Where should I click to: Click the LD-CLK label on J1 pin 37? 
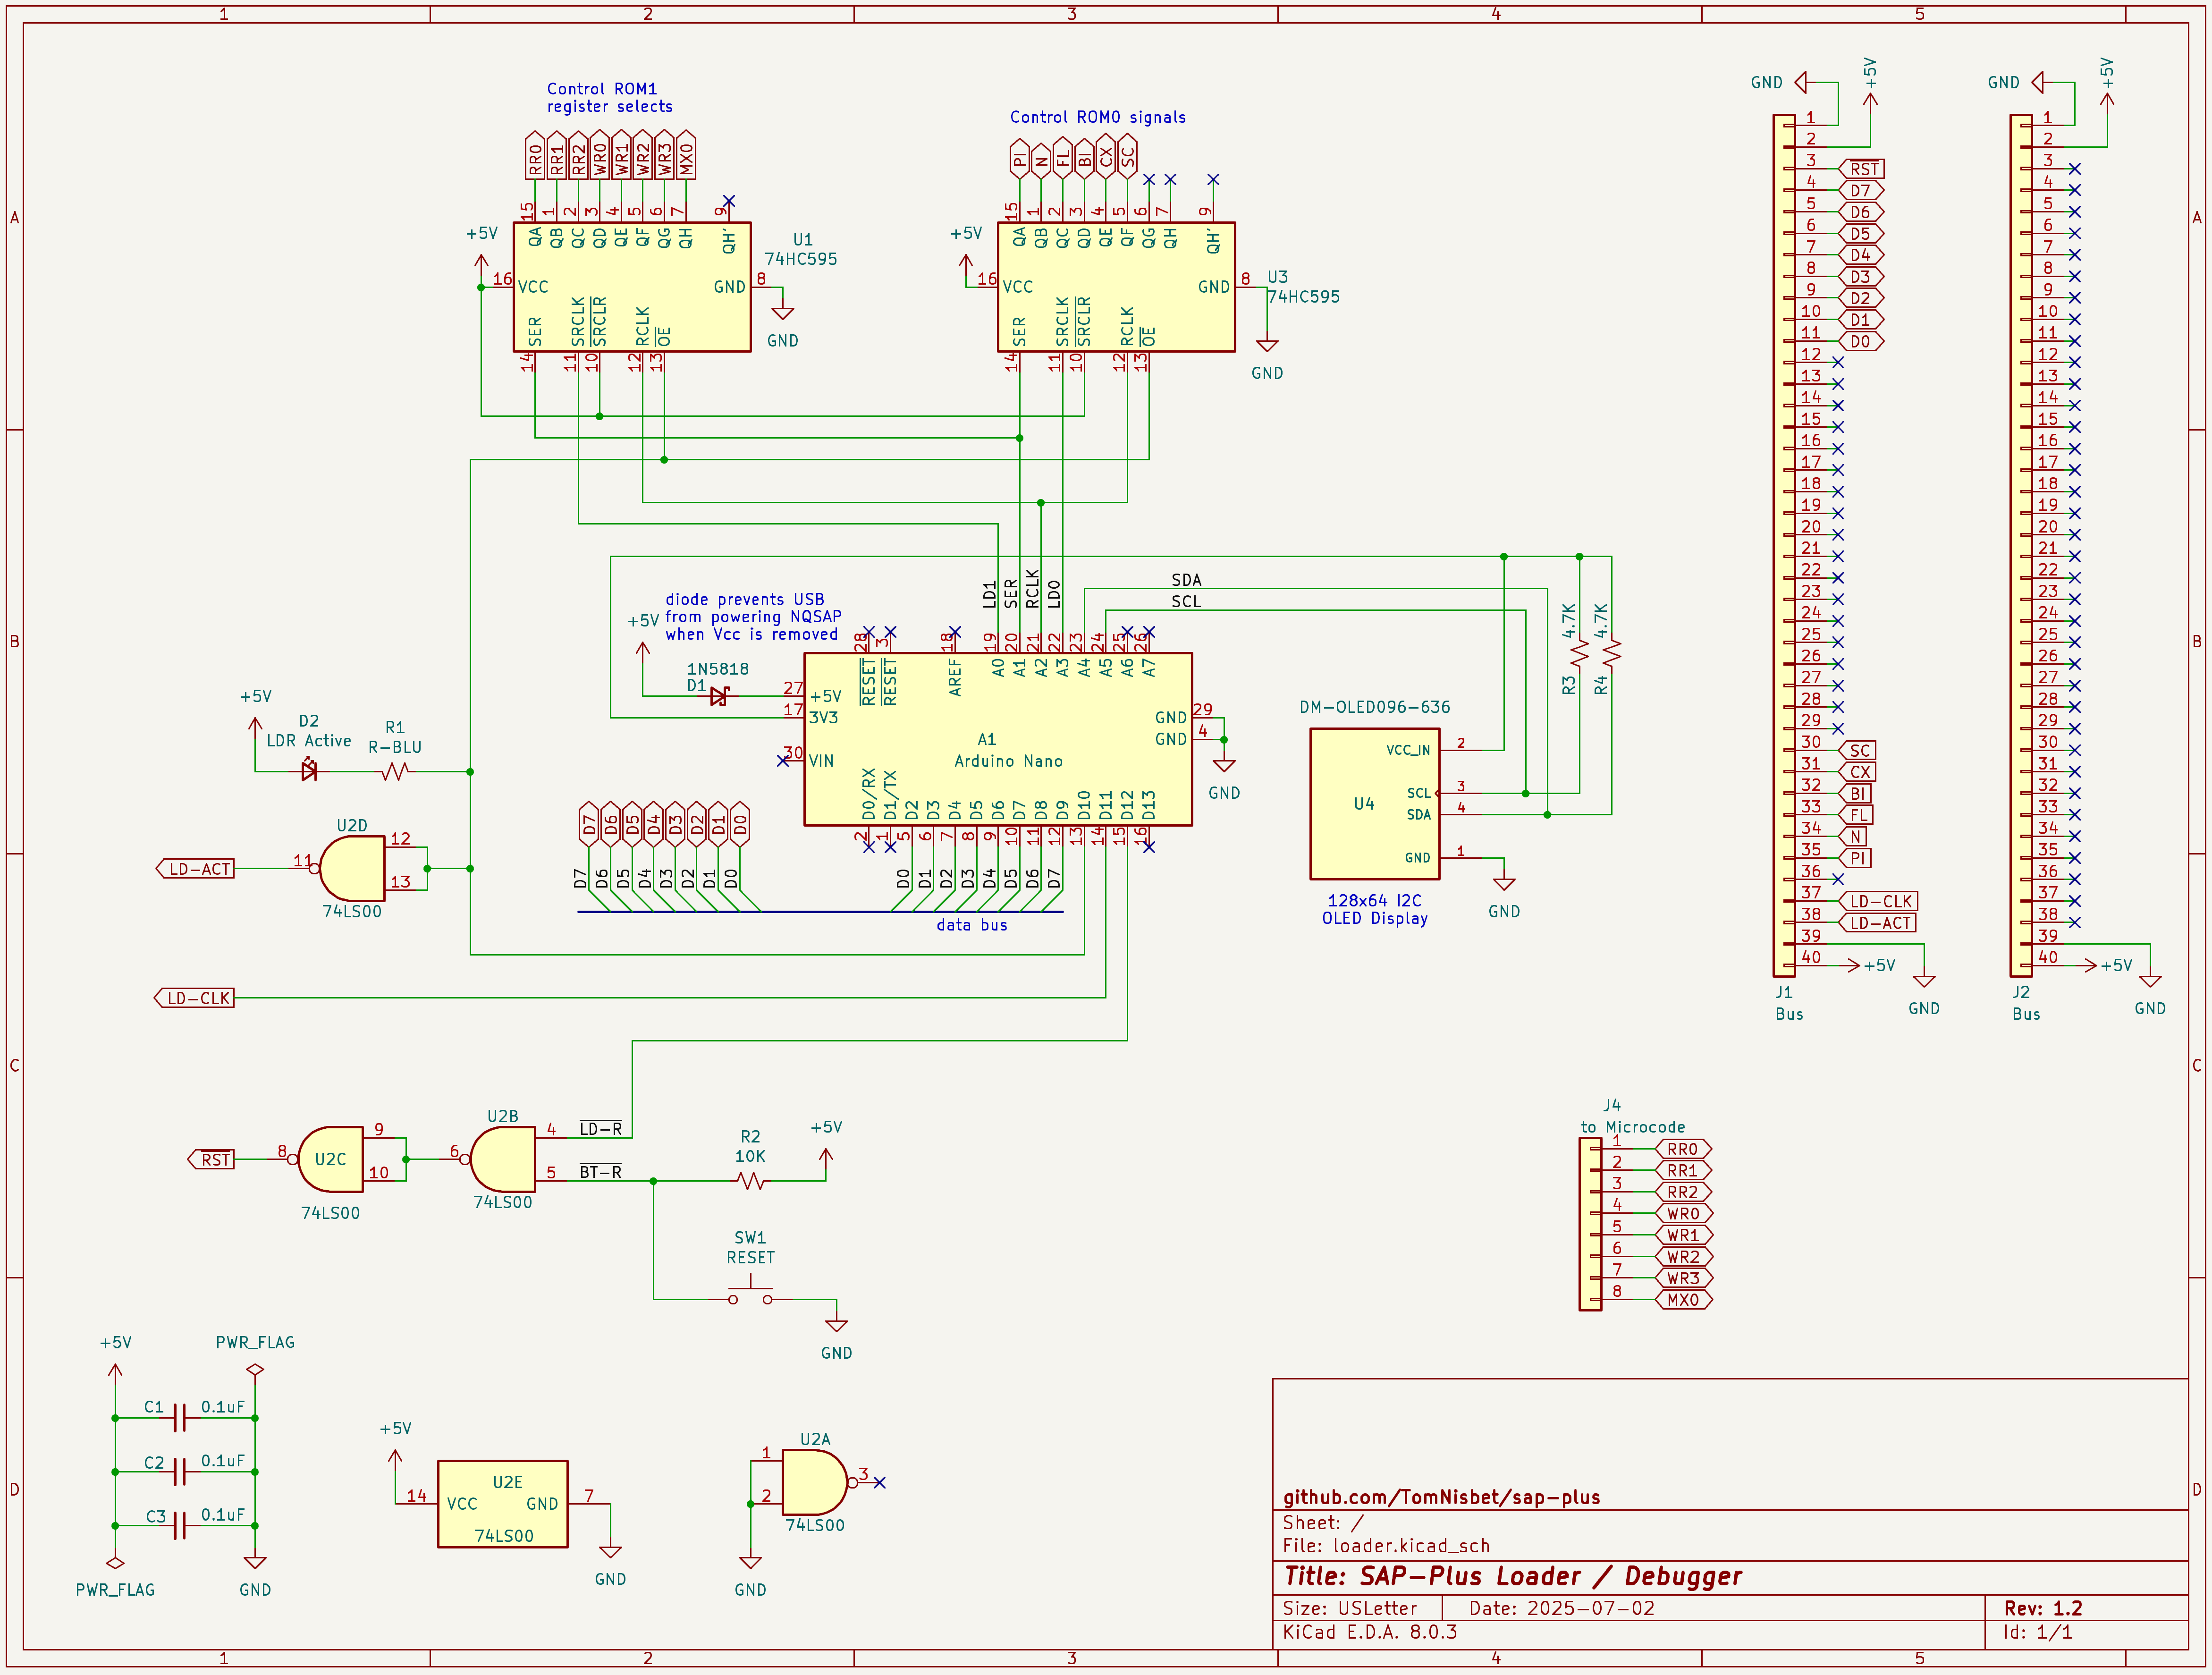click(x=1878, y=901)
